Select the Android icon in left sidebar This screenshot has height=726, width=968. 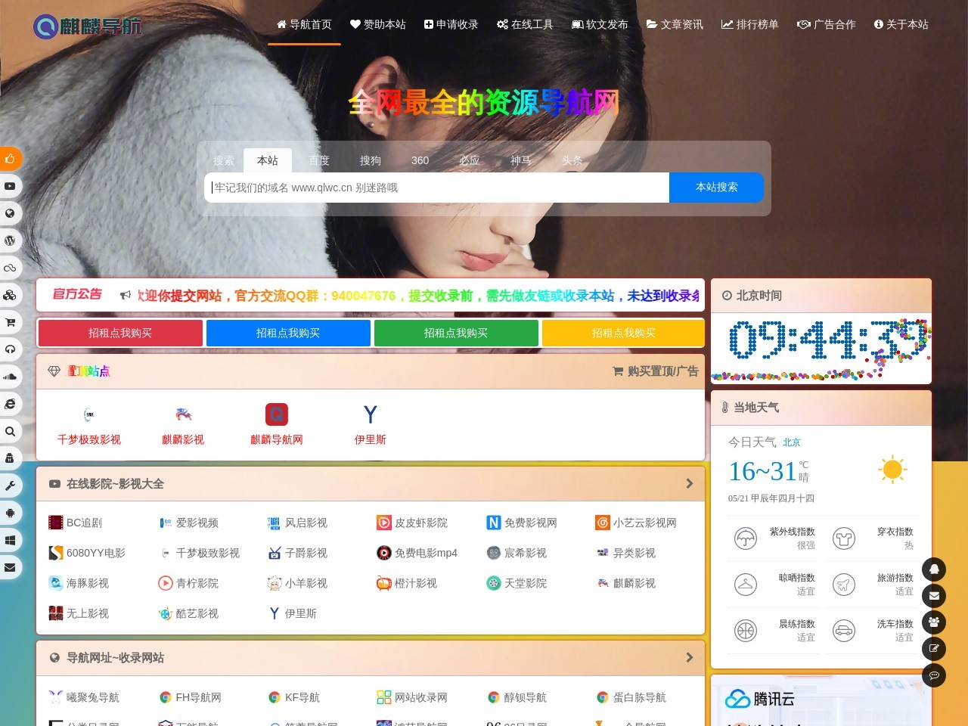click(10, 513)
